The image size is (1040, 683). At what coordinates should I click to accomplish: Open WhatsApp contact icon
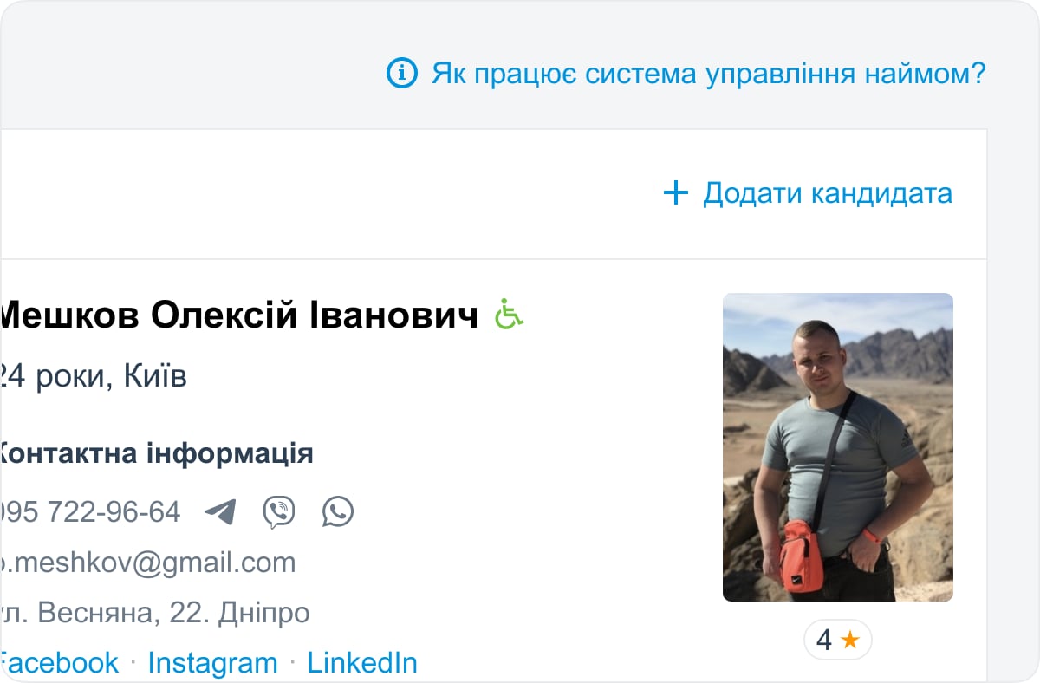pyautogui.click(x=337, y=512)
